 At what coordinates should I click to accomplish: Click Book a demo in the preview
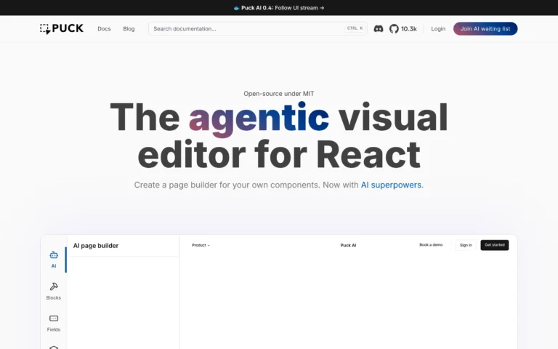pyautogui.click(x=431, y=244)
